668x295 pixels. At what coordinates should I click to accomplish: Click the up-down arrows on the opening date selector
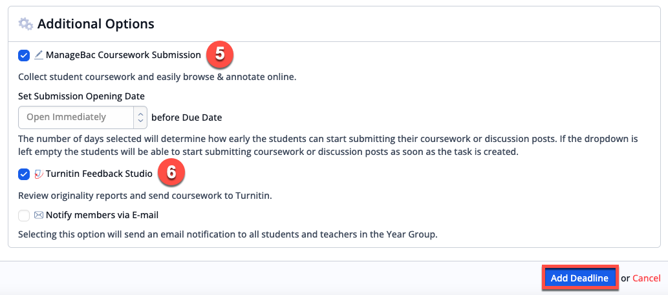pyautogui.click(x=140, y=117)
